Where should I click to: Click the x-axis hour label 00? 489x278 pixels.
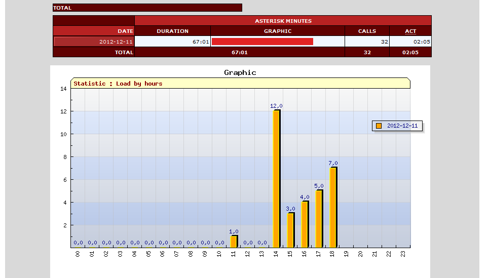tap(78, 254)
